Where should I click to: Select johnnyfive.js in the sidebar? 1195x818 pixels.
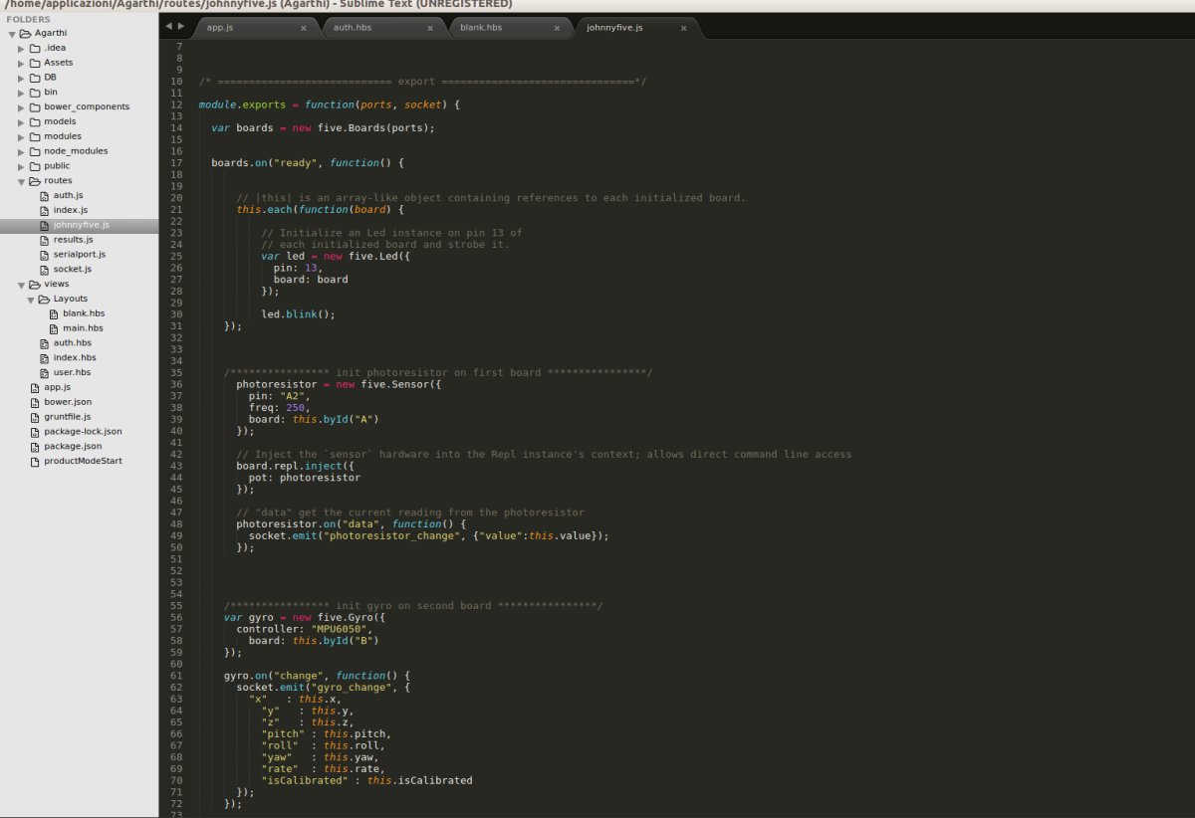pos(82,225)
